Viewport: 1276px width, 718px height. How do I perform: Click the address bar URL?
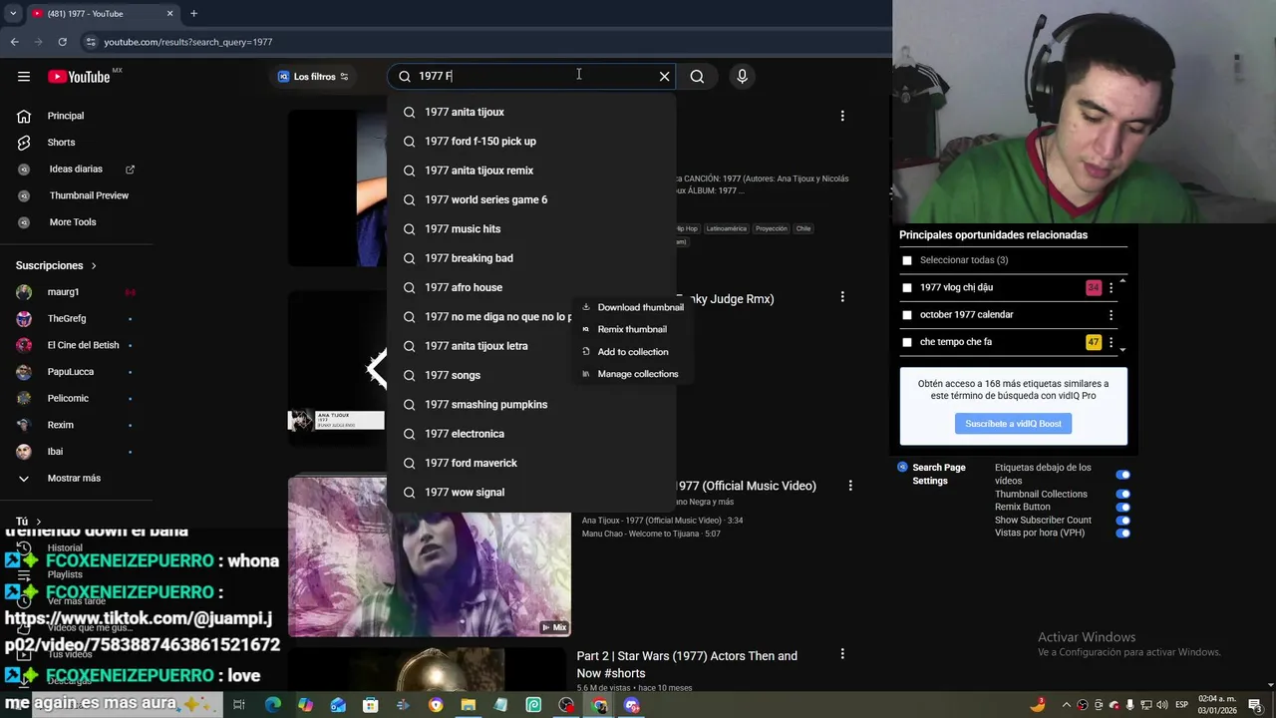188,42
